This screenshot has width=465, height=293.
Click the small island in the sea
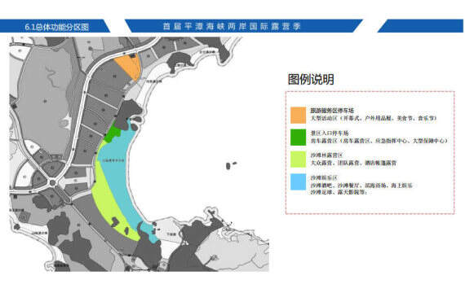(228, 166)
